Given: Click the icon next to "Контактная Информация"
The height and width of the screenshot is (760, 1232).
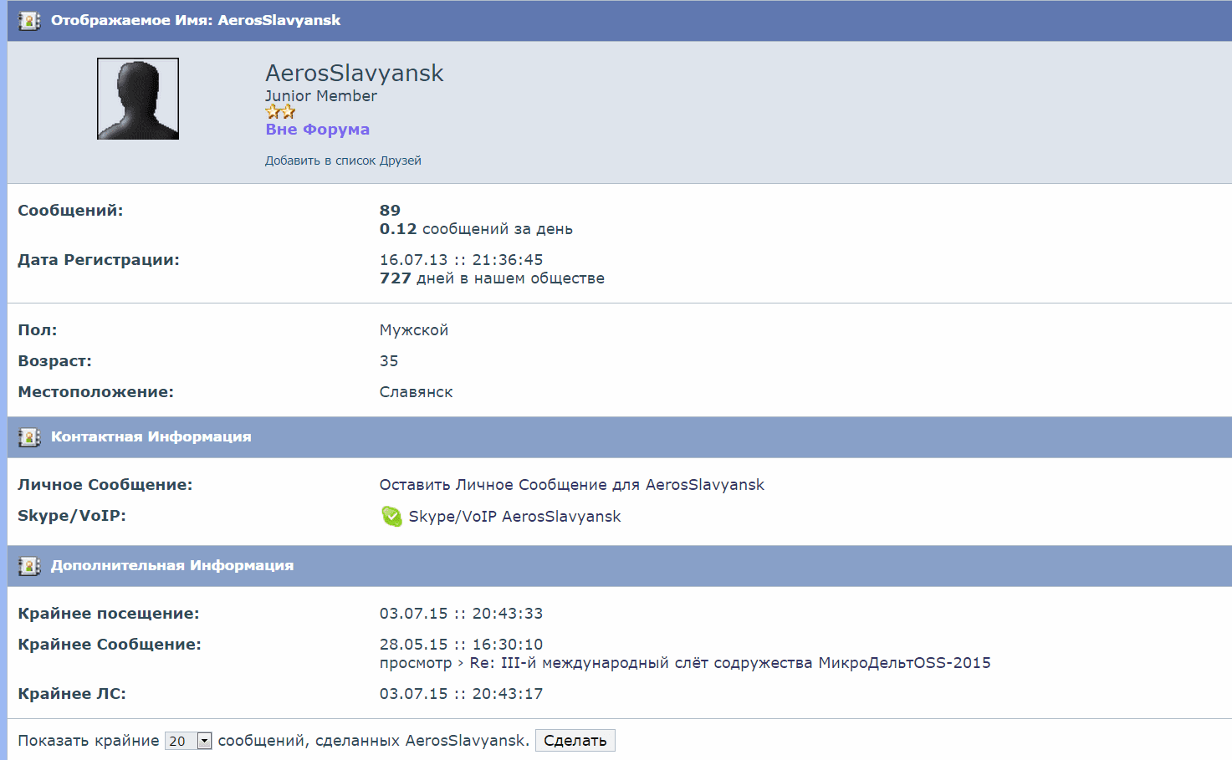Looking at the screenshot, I should (29, 437).
